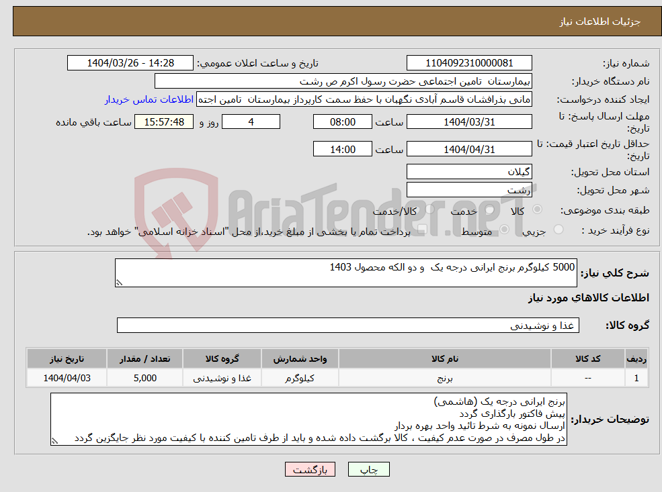Click the delivery city field رشت
Screen dimensions: 662x492
click(x=469, y=190)
